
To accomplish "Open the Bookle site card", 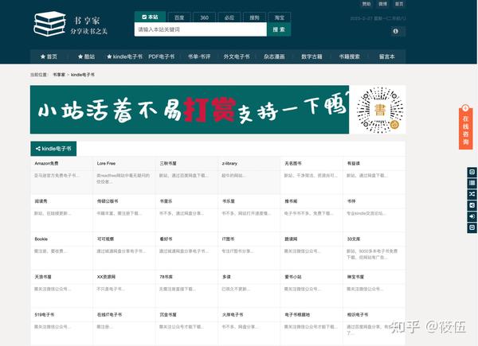I will coord(61,251).
